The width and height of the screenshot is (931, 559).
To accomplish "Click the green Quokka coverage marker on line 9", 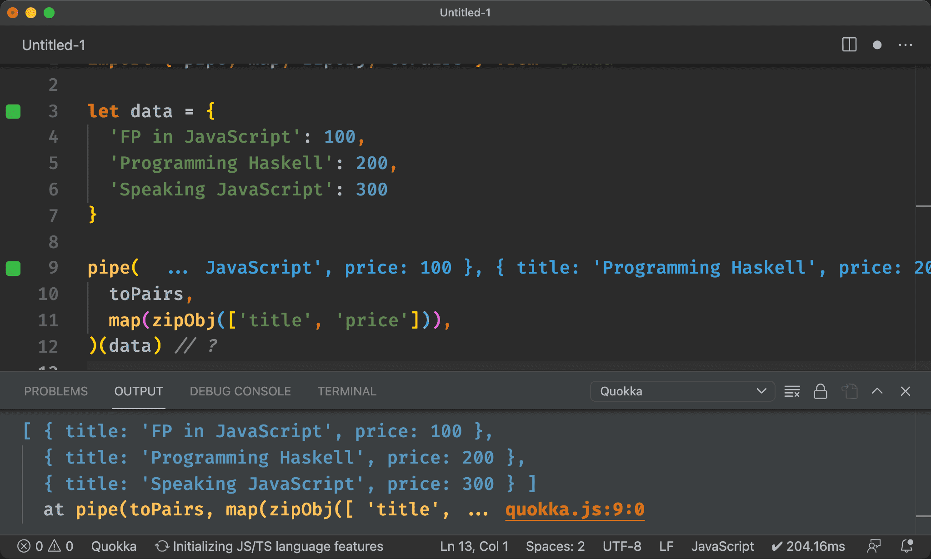I will (13, 268).
